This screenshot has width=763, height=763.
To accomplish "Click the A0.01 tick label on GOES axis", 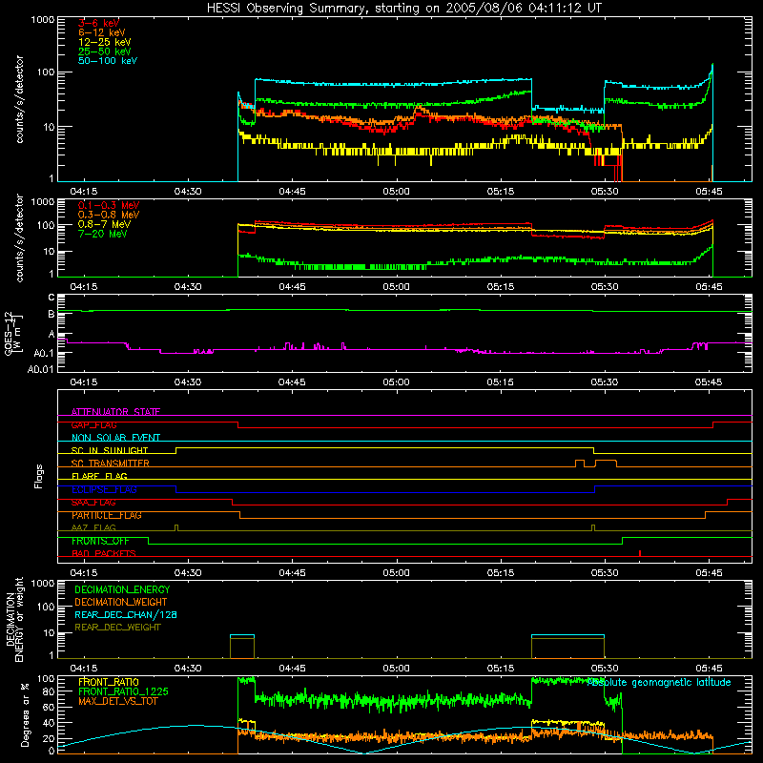I will pyautogui.click(x=40, y=369).
